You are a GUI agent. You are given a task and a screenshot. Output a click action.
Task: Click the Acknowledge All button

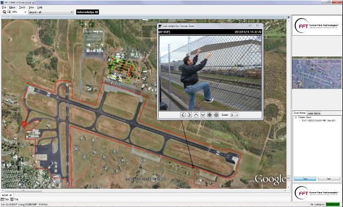click(x=87, y=12)
